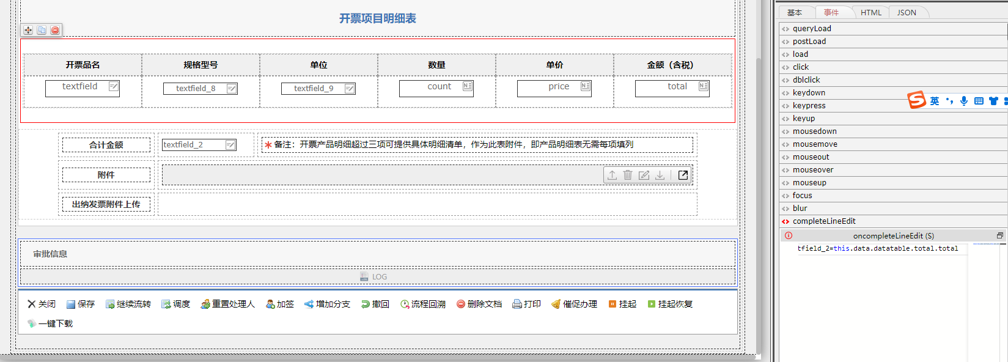Toggle the Sogou punctuation mode icon
This screenshot has height=362, width=1008.
pos(949,101)
